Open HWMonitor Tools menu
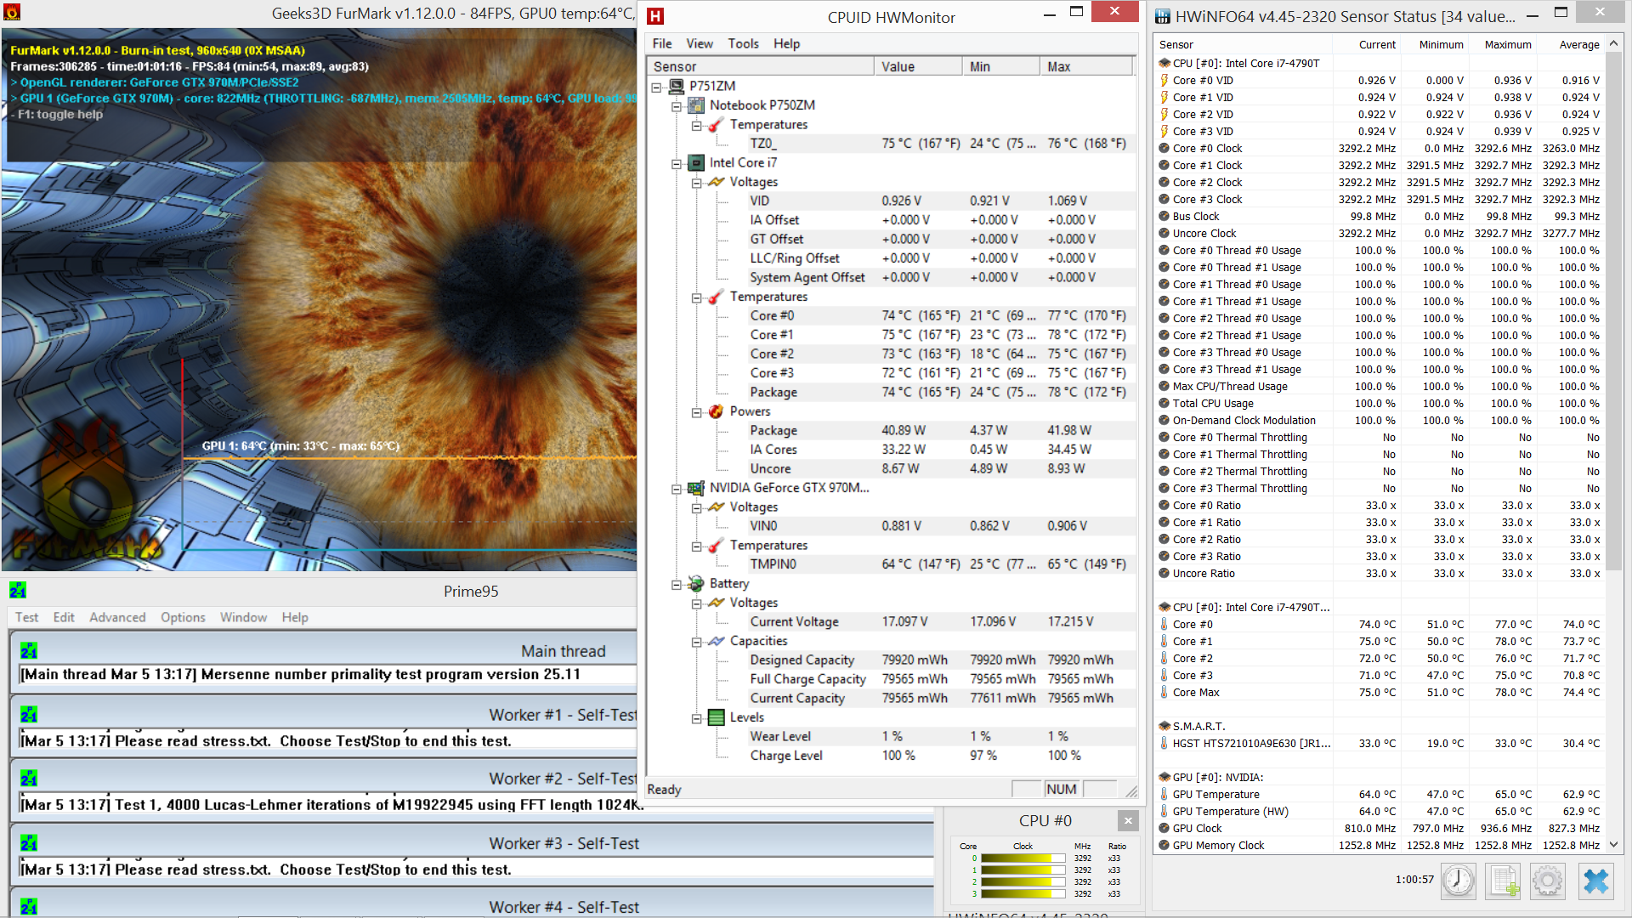Image resolution: width=1632 pixels, height=918 pixels. click(743, 43)
